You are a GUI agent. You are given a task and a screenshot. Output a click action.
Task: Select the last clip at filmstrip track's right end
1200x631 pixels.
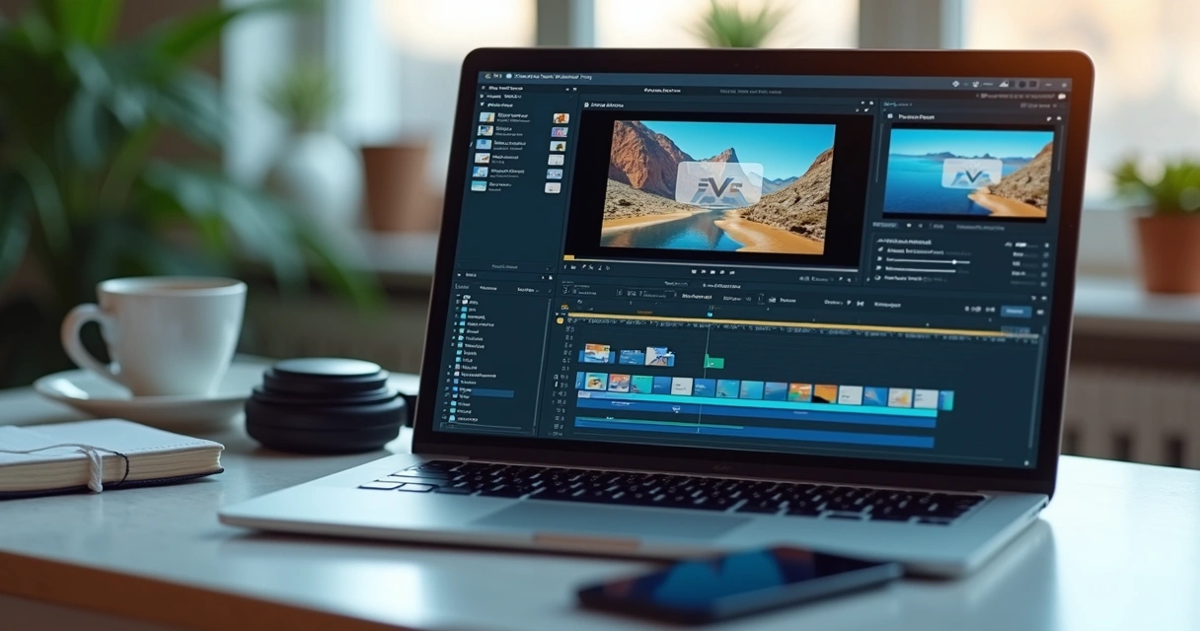(x=946, y=400)
